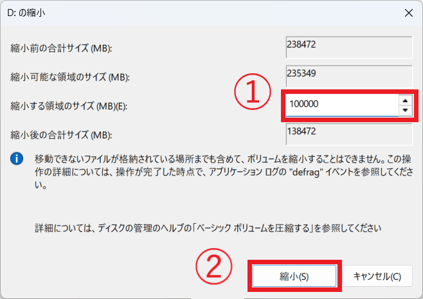The image size is (423, 299).
Task: Click the 縮小(S) button
Action: (294, 276)
